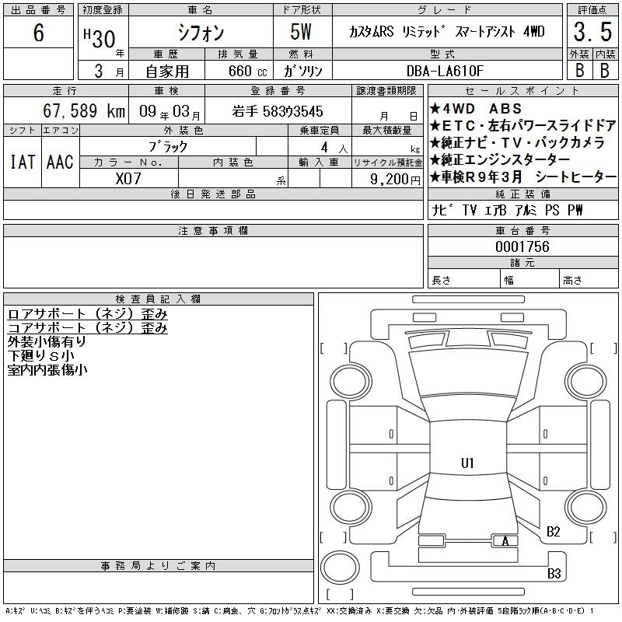Select the B3 damage marker near the bottom
The image size is (622, 622).
click(554, 575)
